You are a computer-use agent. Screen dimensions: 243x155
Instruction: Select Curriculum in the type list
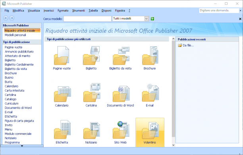12,103
